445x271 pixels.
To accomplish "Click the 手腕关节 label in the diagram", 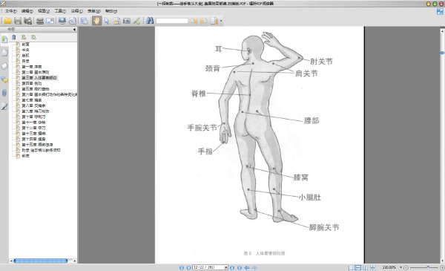I will click(202, 128).
